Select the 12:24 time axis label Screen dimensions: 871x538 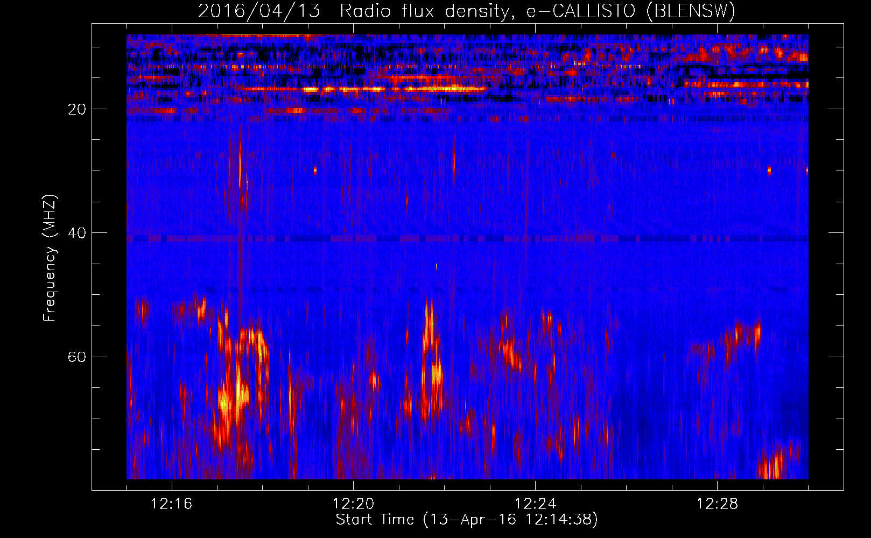536,504
